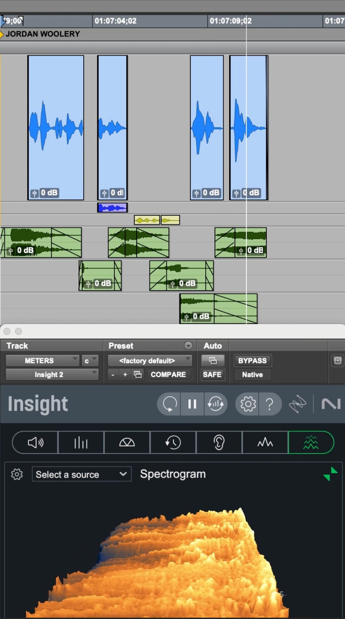Click the Spectrogram title label

click(x=173, y=474)
